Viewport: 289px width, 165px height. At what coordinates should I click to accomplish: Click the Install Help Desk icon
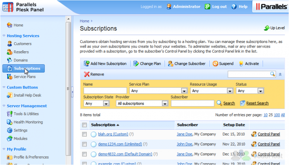point(9,95)
